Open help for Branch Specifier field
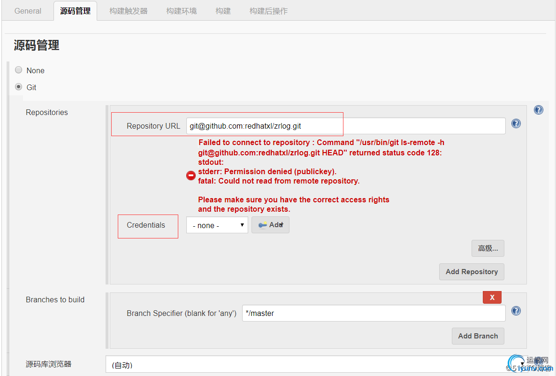 coord(516,311)
